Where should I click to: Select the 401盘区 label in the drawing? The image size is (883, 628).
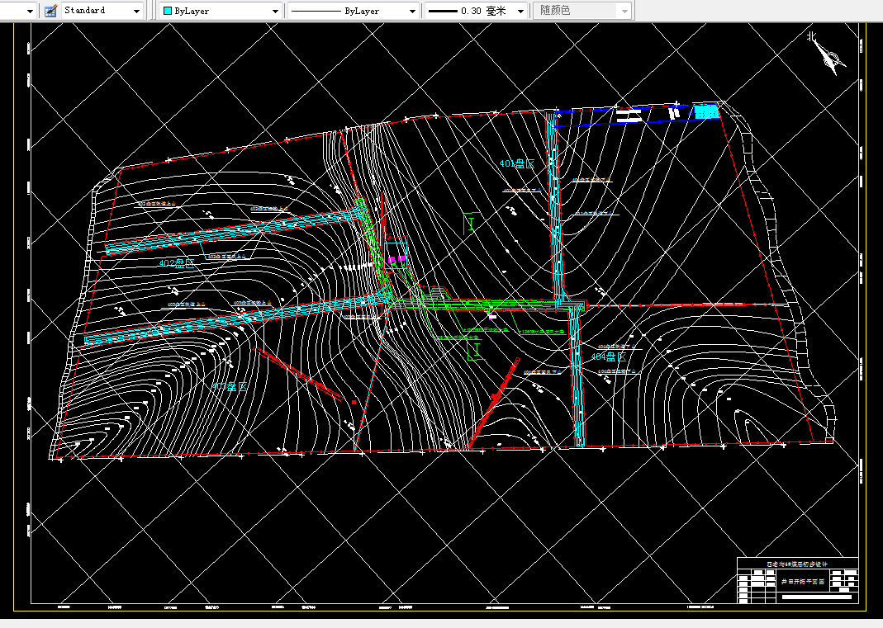(517, 163)
